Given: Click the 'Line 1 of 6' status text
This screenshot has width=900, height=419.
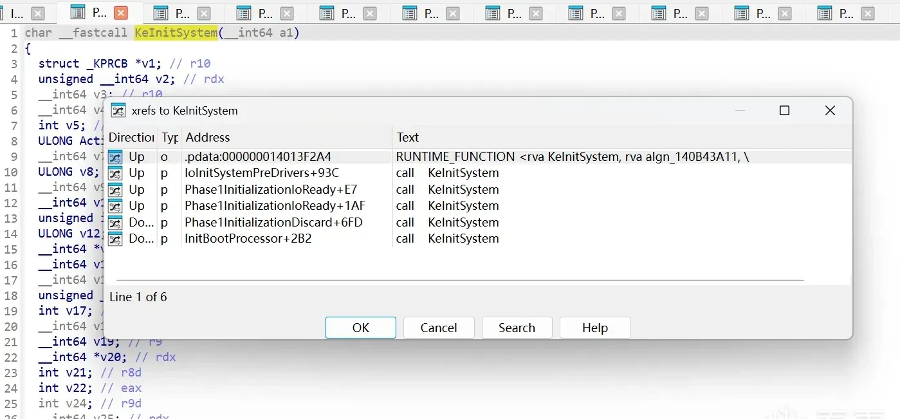Looking at the screenshot, I should [138, 297].
